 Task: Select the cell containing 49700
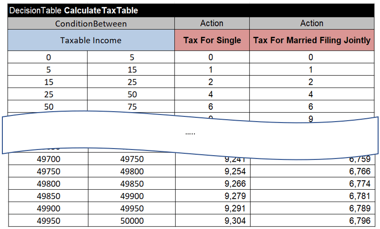[x=49, y=159]
